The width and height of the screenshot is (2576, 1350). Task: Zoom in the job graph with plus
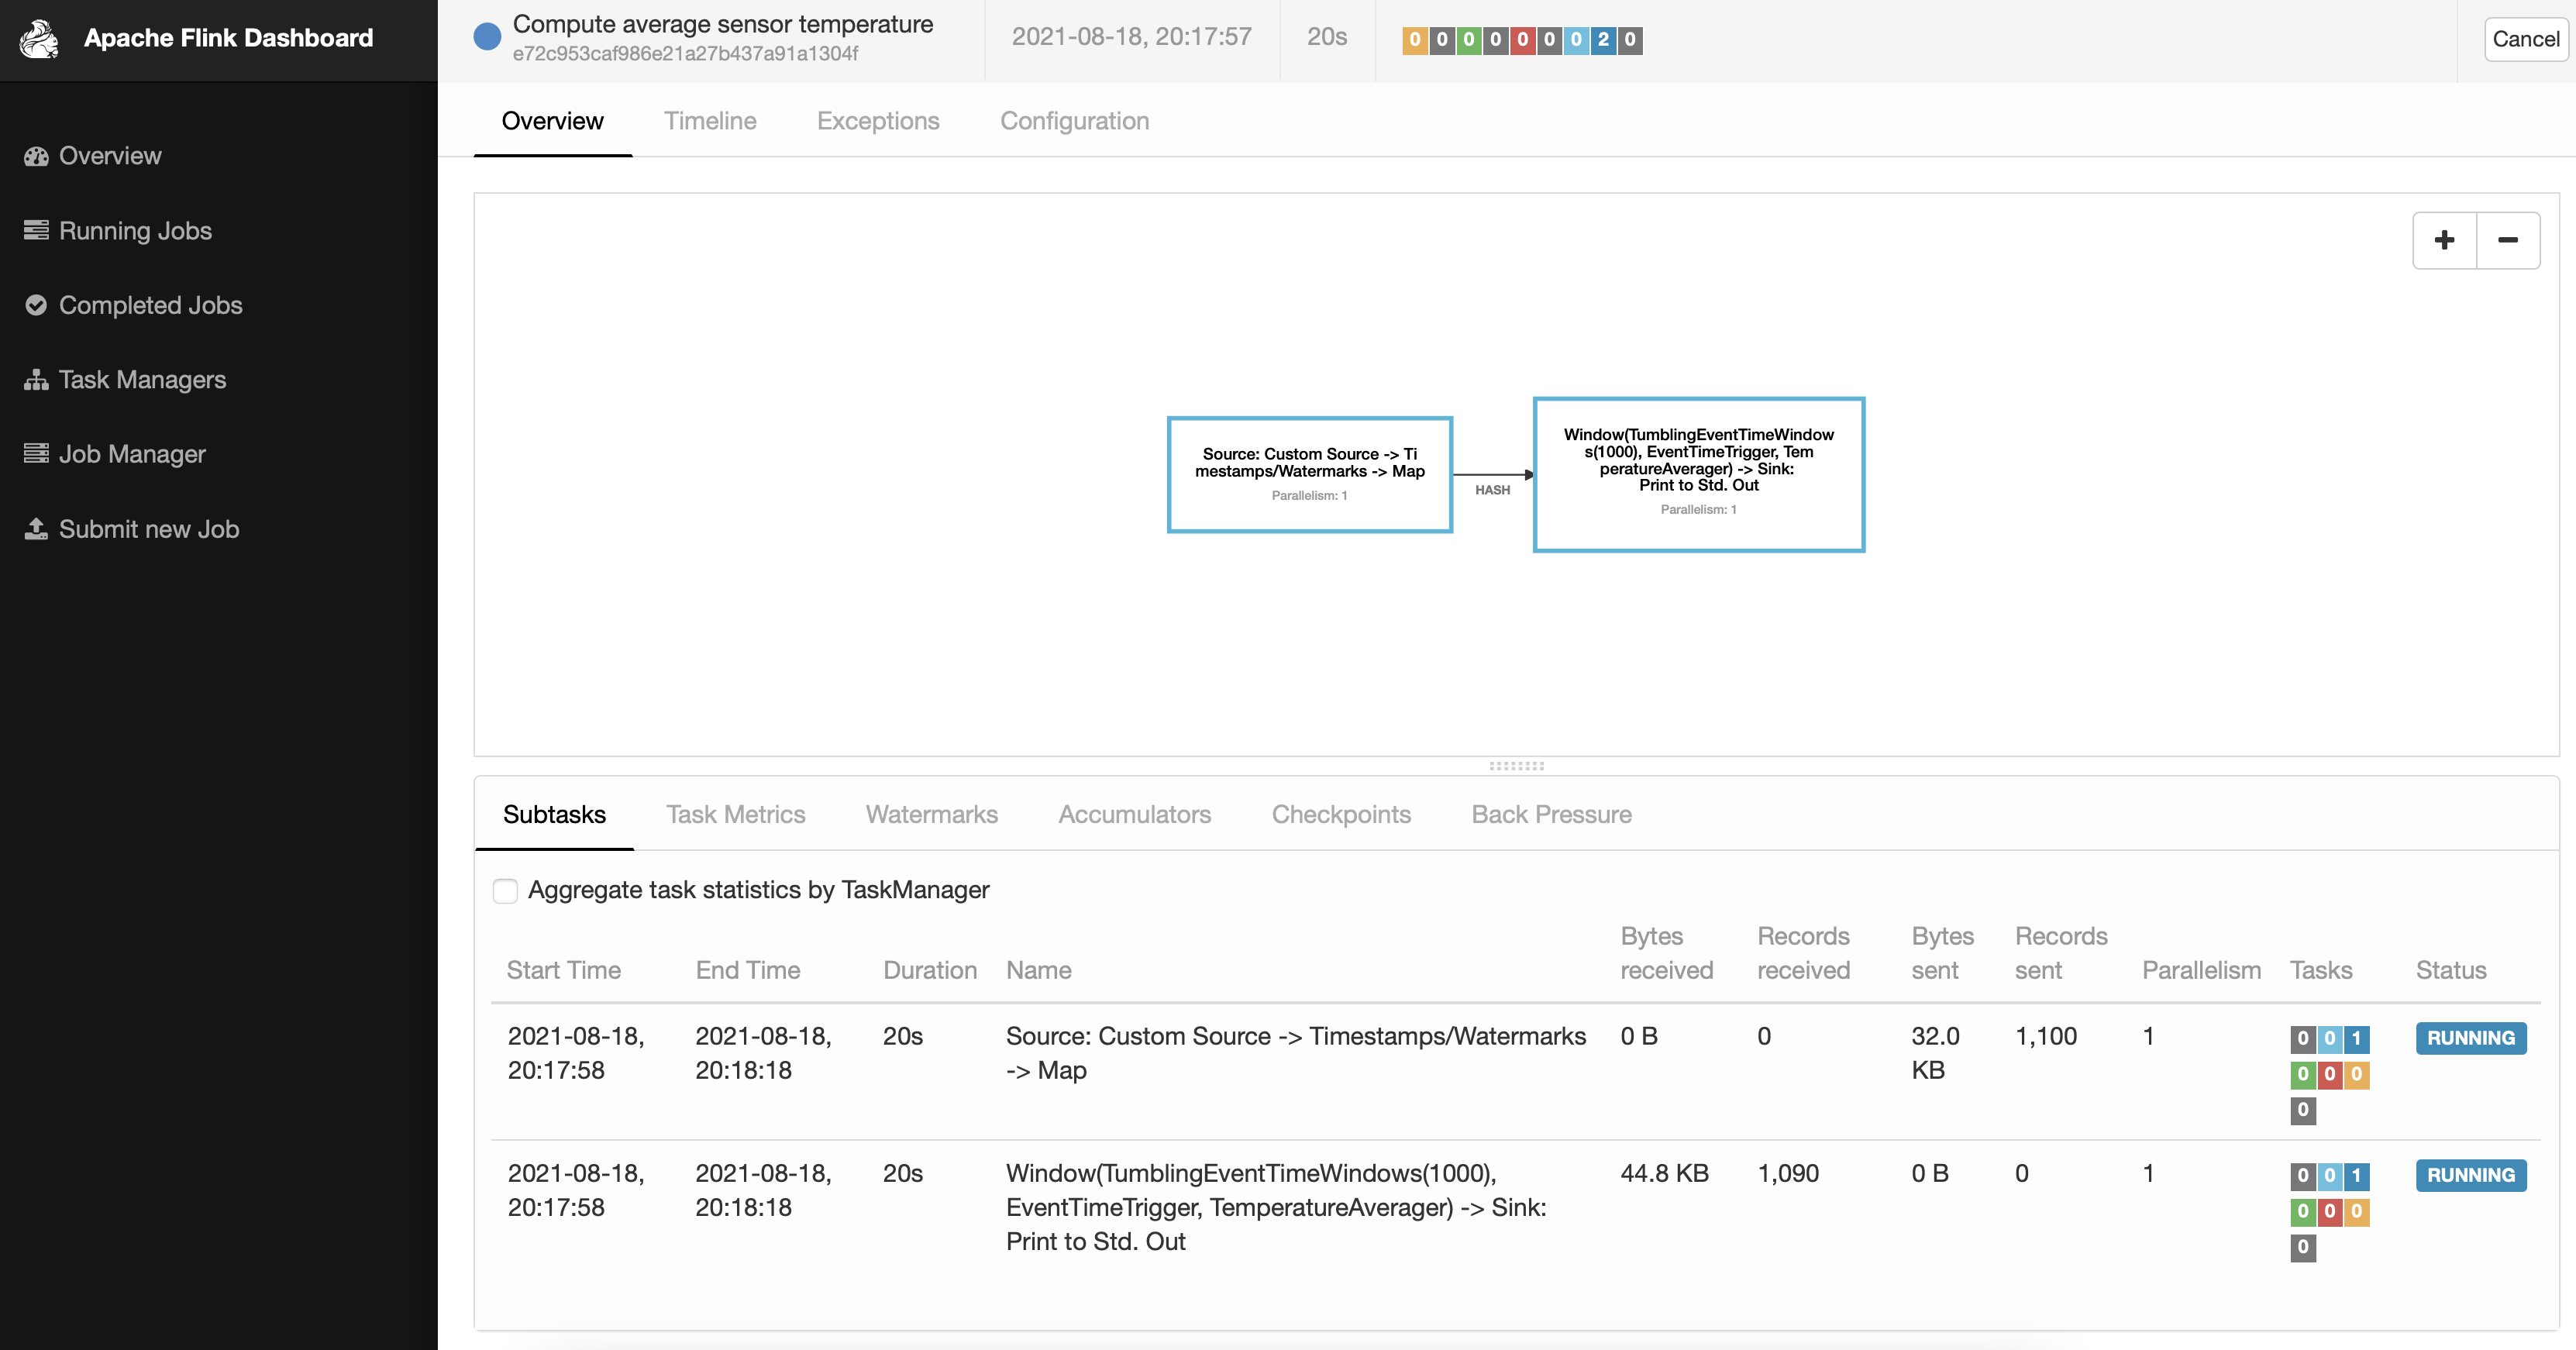pyautogui.click(x=2444, y=240)
